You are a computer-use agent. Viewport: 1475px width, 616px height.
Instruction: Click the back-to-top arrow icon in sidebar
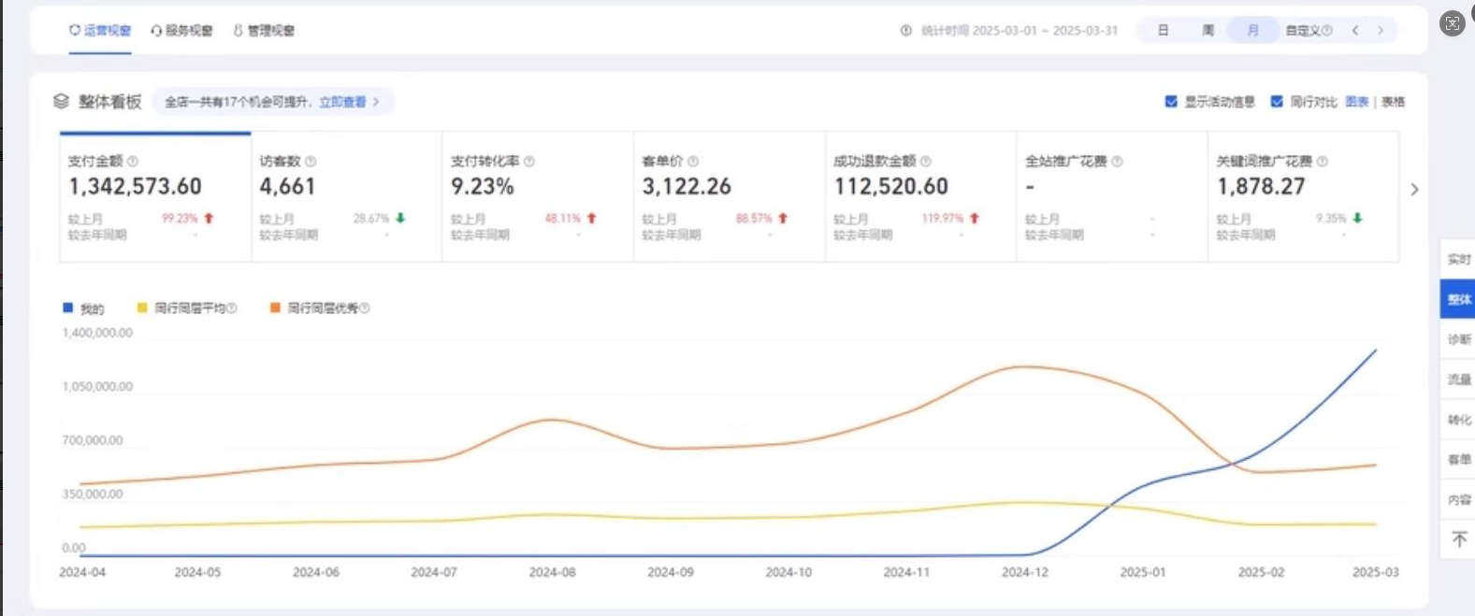tap(1458, 540)
